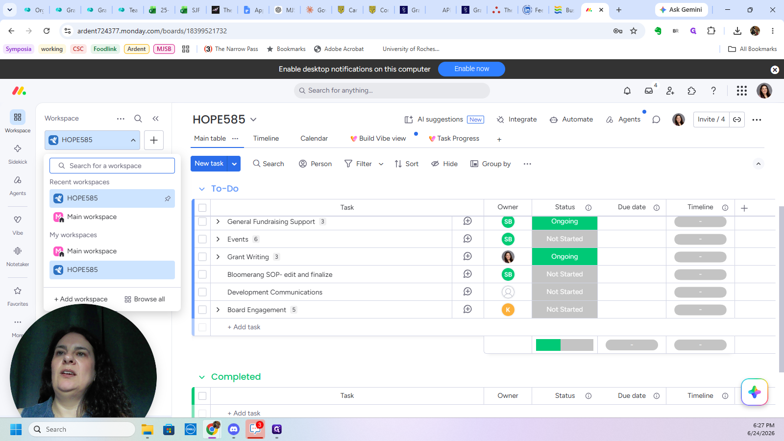Switch to Calendar view tab
This screenshot has height=441, width=784.
click(314, 139)
